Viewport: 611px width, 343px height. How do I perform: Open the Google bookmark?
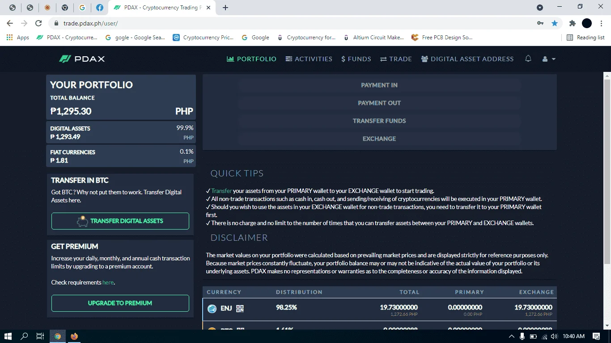point(255,38)
